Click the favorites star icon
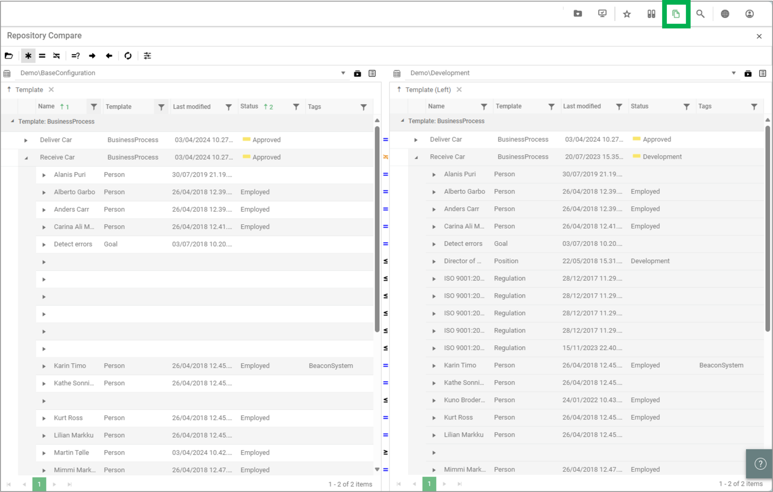Image resolution: width=773 pixels, height=492 pixels. click(627, 14)
